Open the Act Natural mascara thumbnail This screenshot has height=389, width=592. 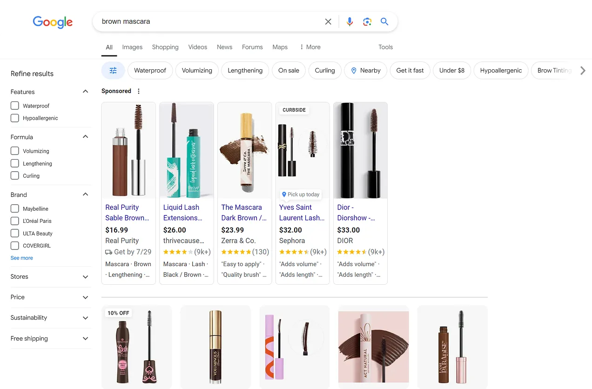374,347
